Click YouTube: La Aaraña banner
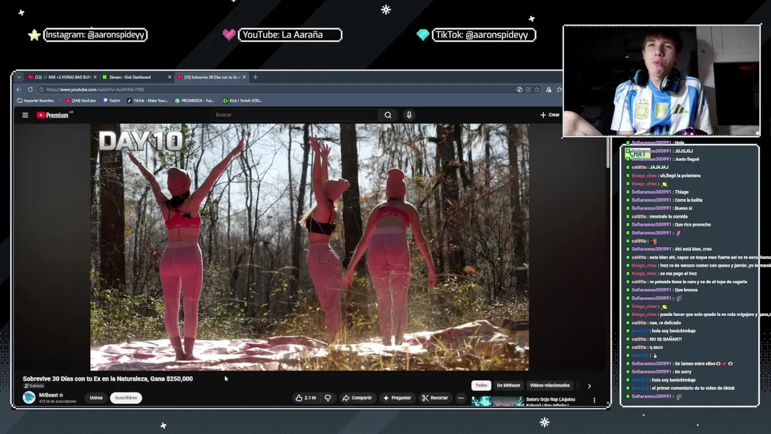 [x=290, y=35]
